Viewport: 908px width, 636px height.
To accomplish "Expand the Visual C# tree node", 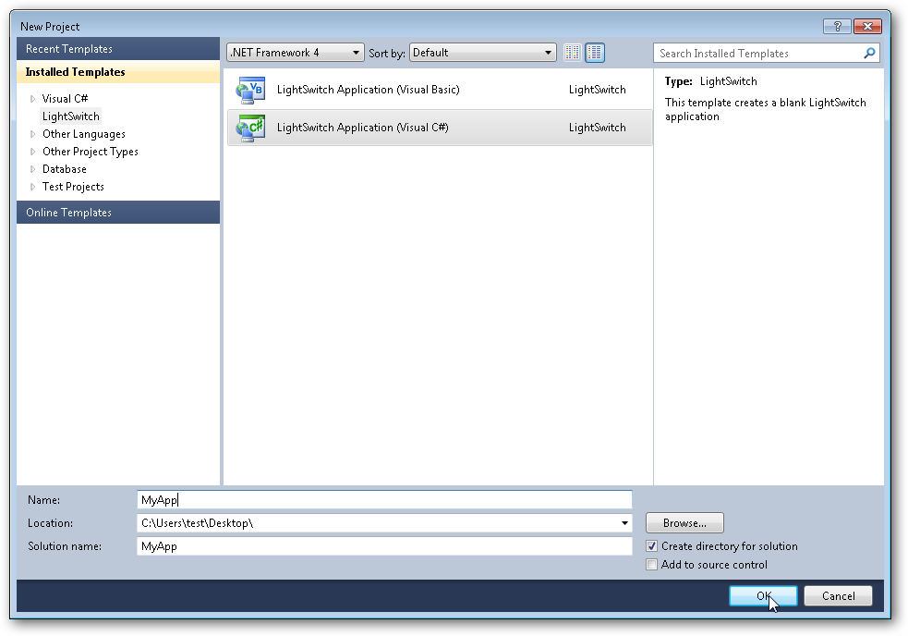I will 32,99.
